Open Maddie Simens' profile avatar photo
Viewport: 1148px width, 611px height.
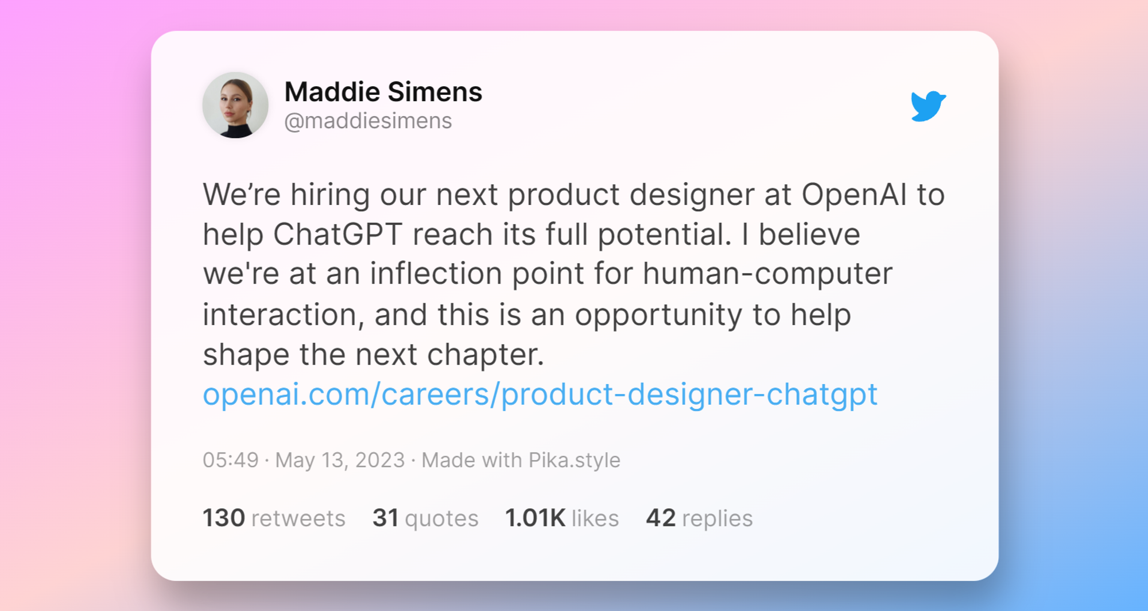235,105
